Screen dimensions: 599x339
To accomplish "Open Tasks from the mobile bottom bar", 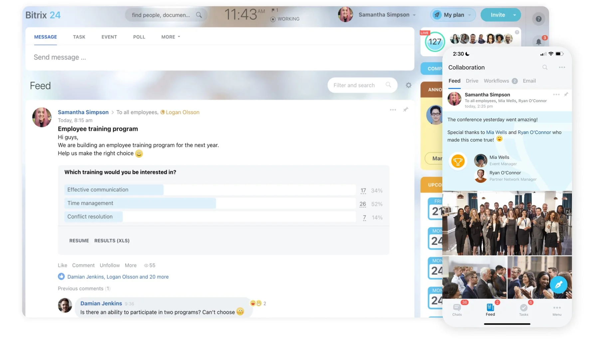I will click(x=523, y=310).
